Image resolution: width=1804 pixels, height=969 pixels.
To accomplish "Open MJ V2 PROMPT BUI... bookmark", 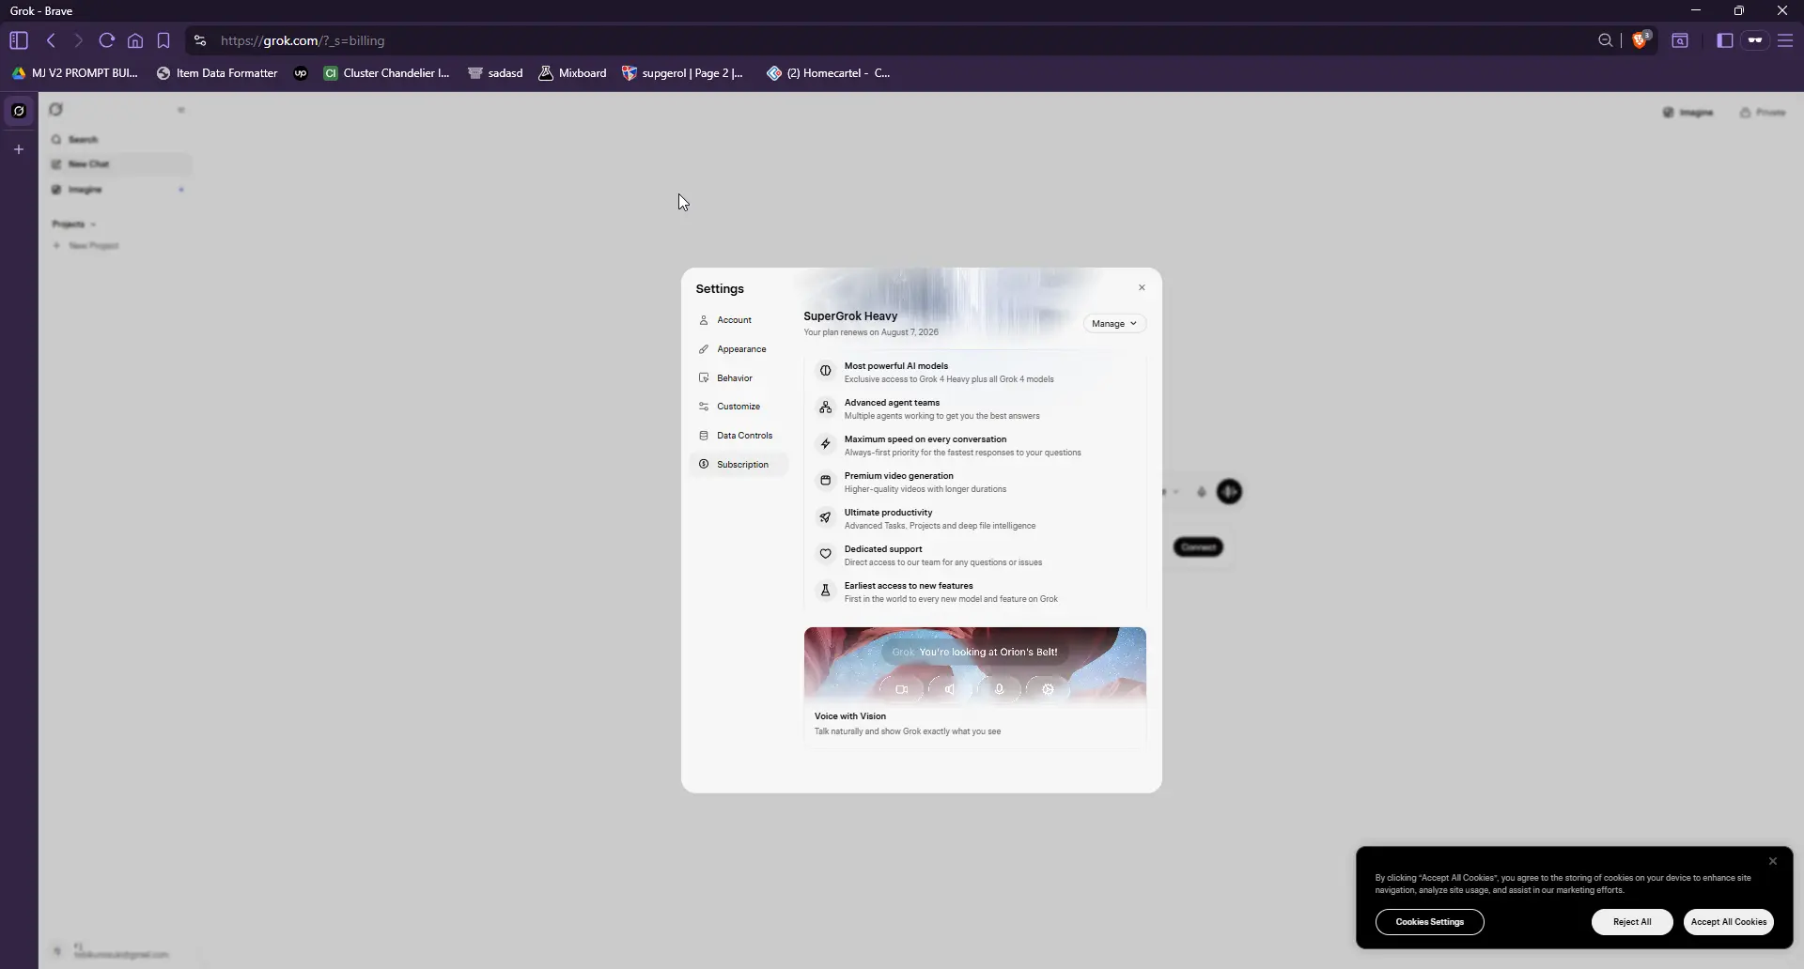I will [x=75, y=73].
